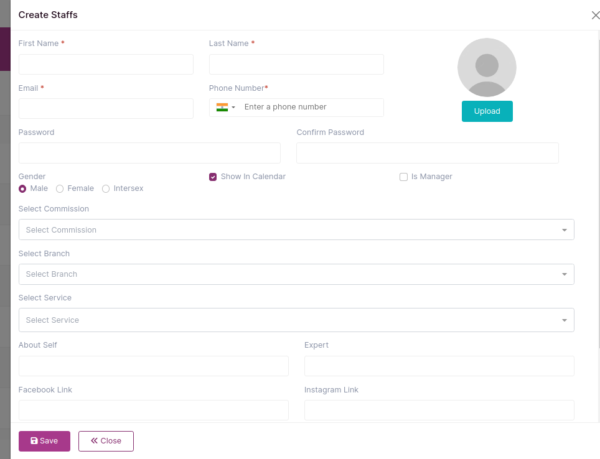Click the avatar placeholder image
The image size is (600, 459).
tap(487, 67)
